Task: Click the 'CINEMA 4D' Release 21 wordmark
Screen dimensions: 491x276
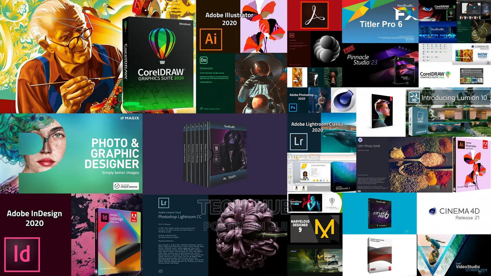Action: [x=459, y=211]
